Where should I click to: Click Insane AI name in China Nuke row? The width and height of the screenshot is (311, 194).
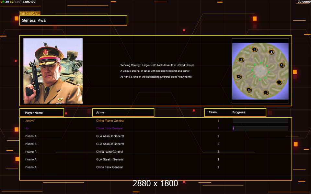(x=31, y=152)
